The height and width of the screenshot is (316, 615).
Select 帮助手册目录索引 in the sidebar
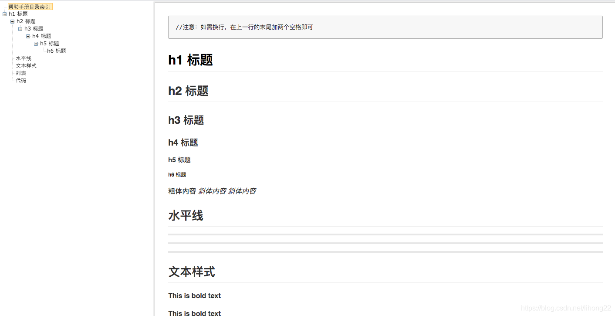pyautogui.click(x=30, y=6)
